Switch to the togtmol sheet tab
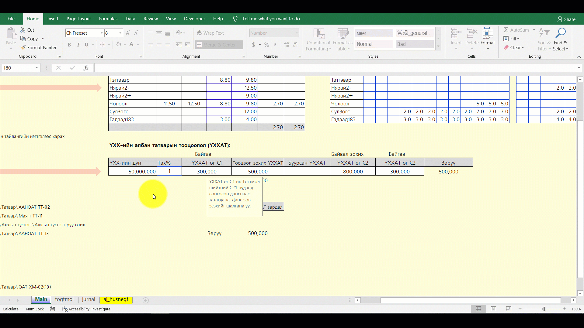 click(64, 299)
